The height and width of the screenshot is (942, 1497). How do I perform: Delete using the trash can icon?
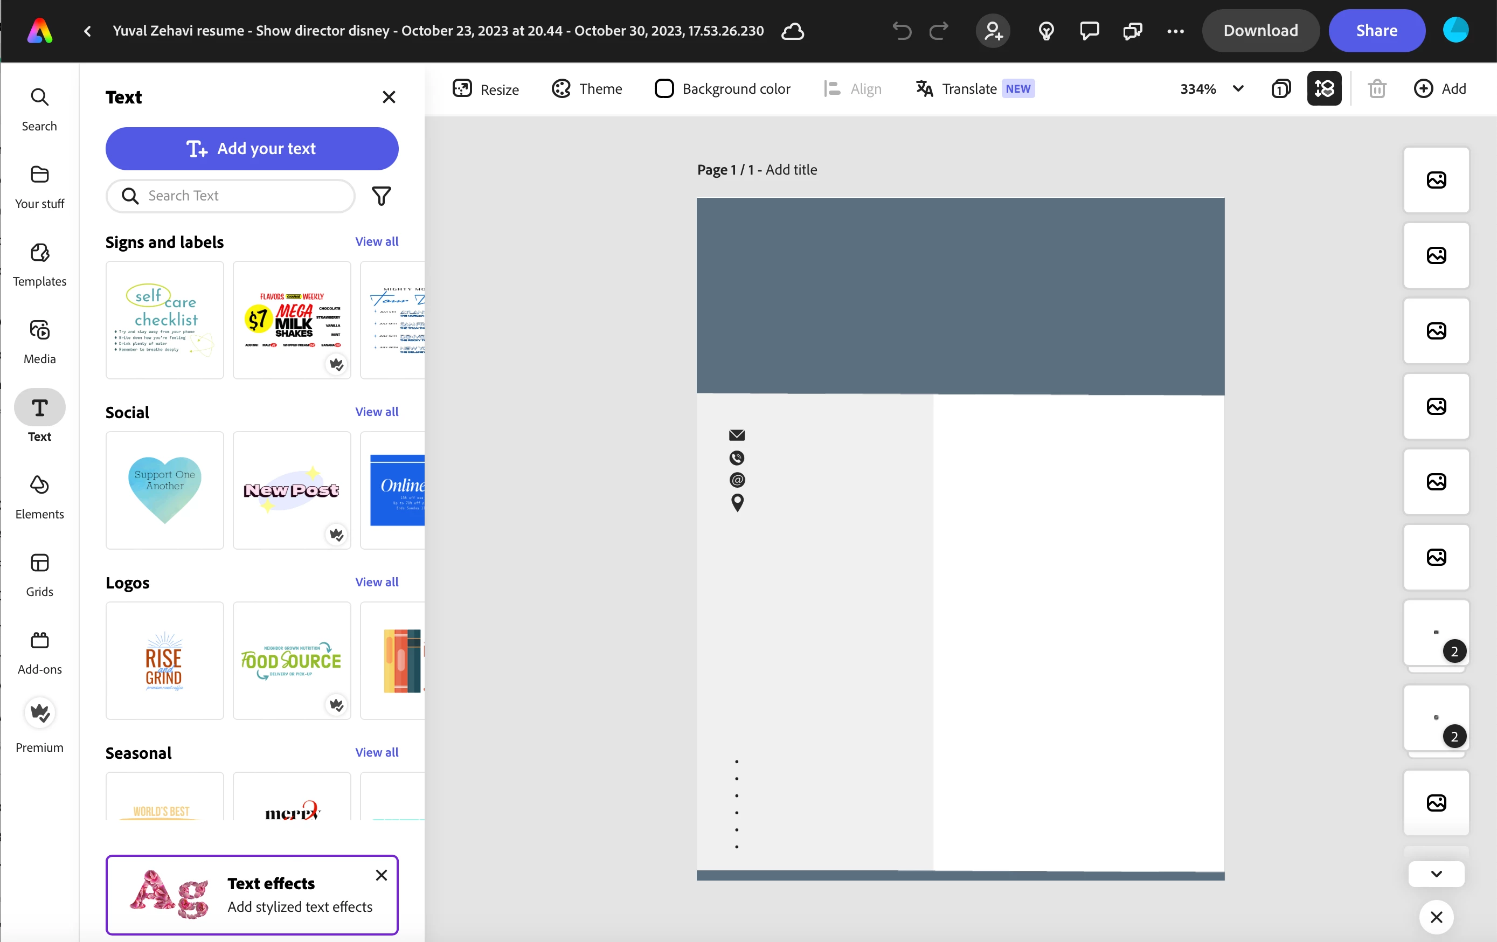click(1377, 89)
